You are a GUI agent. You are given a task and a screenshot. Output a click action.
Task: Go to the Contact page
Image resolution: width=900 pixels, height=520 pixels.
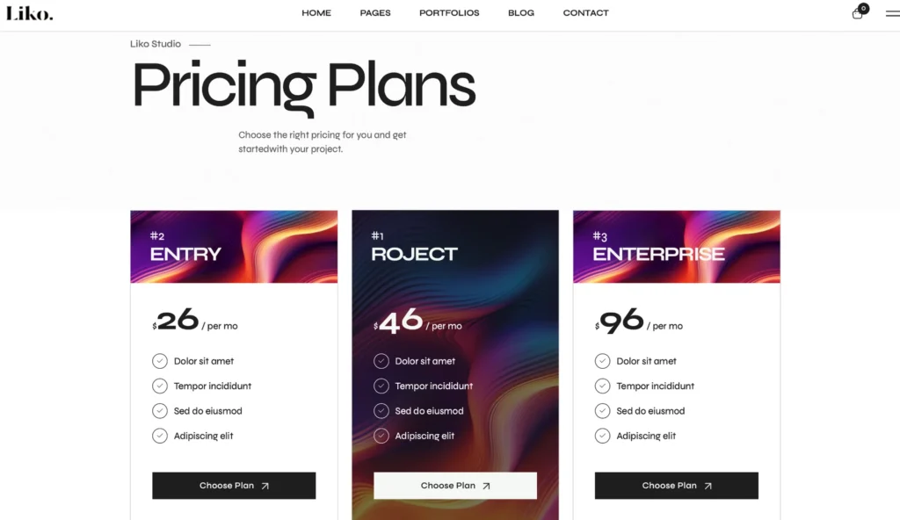(585, 13)
